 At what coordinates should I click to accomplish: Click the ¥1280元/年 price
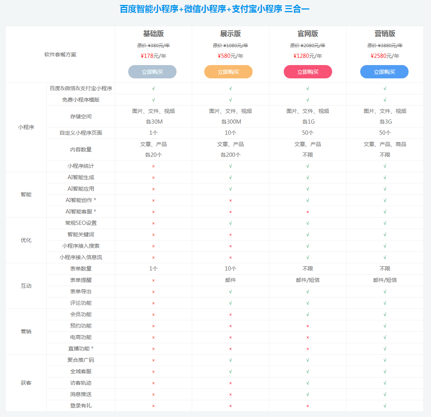pos(308,56)
